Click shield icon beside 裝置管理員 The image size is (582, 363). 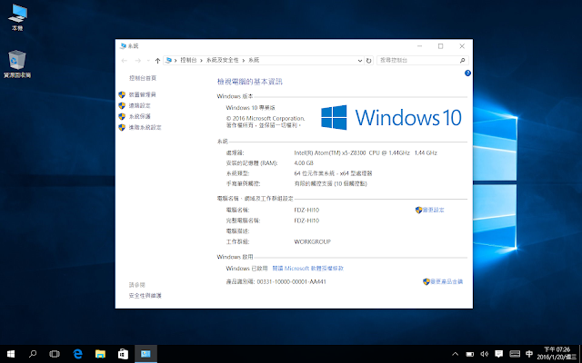[122, 94]
